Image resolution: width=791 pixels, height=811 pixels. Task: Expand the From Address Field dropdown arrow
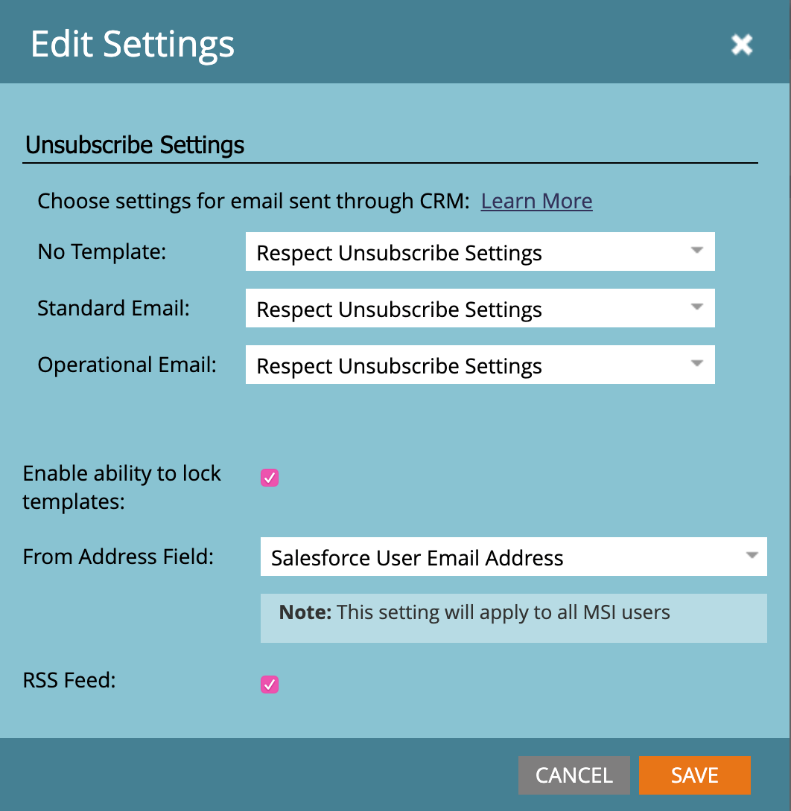coord(752,556)
